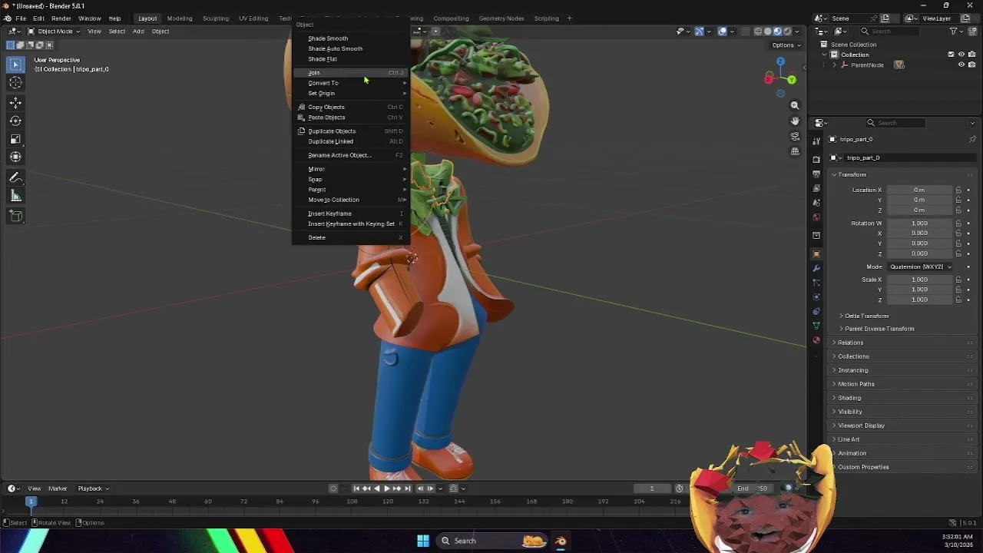
Task: Open the Output properties tab
Action: point(816,174)
